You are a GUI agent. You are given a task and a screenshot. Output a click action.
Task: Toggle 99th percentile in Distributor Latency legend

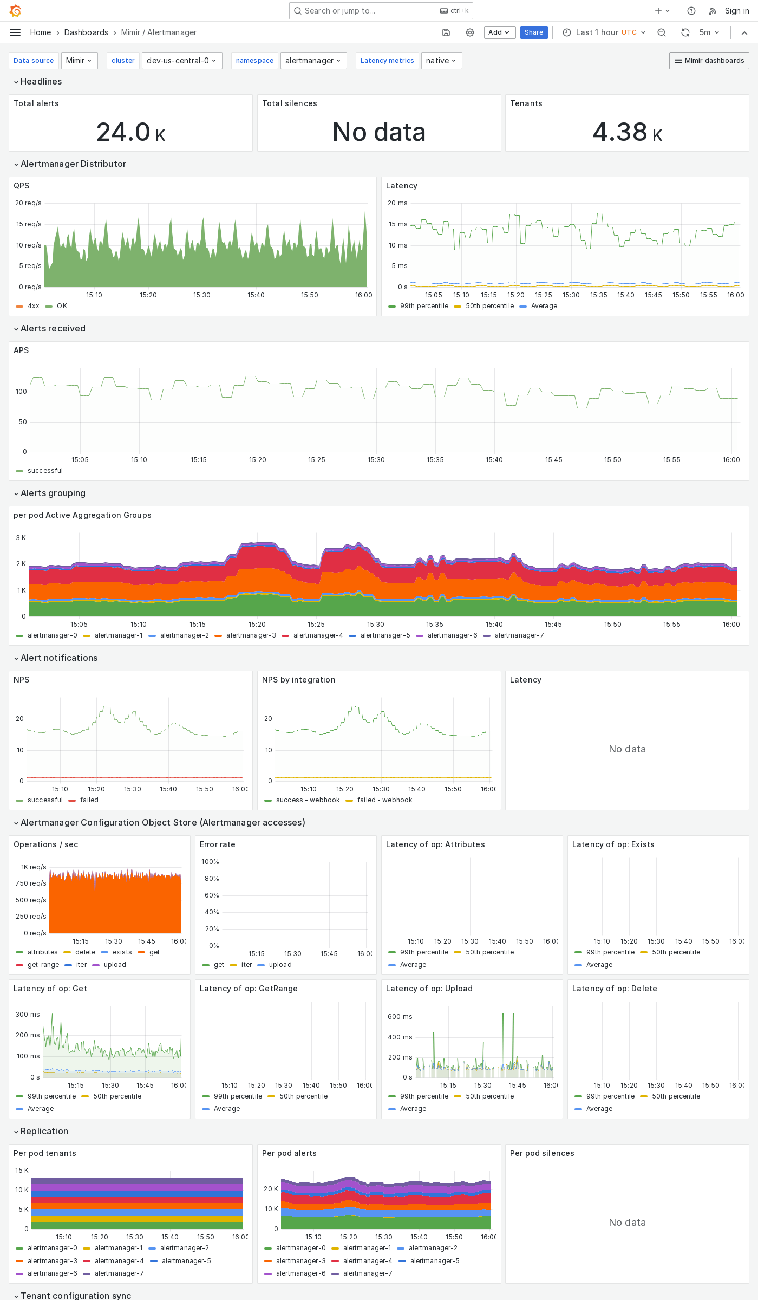point(424,306)
